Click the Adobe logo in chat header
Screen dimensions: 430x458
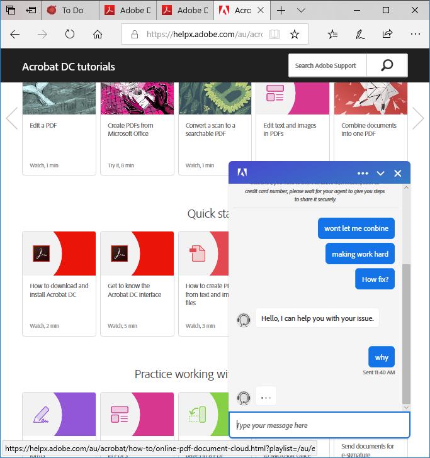[242, 172]
